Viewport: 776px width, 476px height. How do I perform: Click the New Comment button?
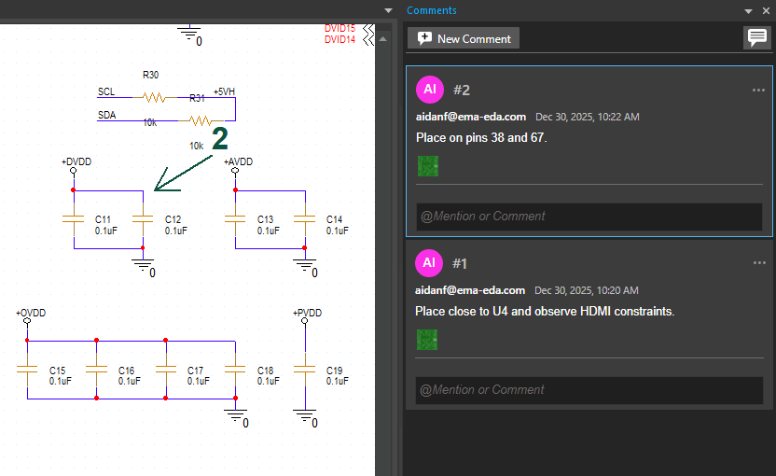click(464, 38)
